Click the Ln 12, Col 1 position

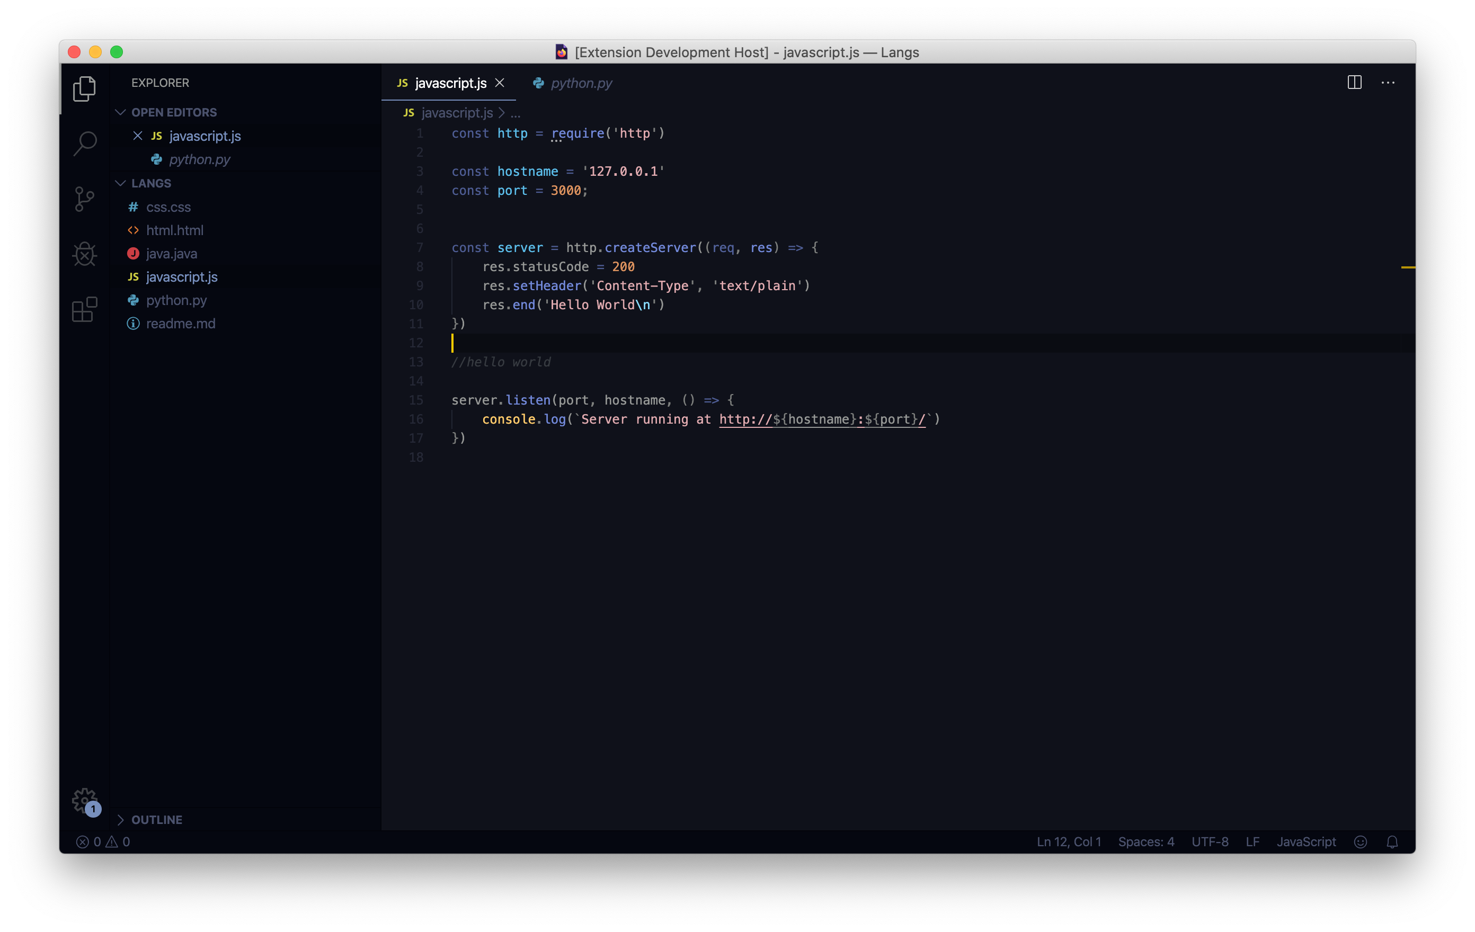point(1068,842)
